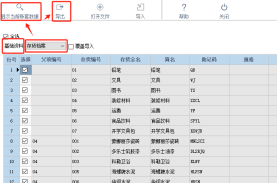The height and width of the screenshot is (183, 277).
Task: Click the 导出 export icon
Action: [x=60, y=7]
